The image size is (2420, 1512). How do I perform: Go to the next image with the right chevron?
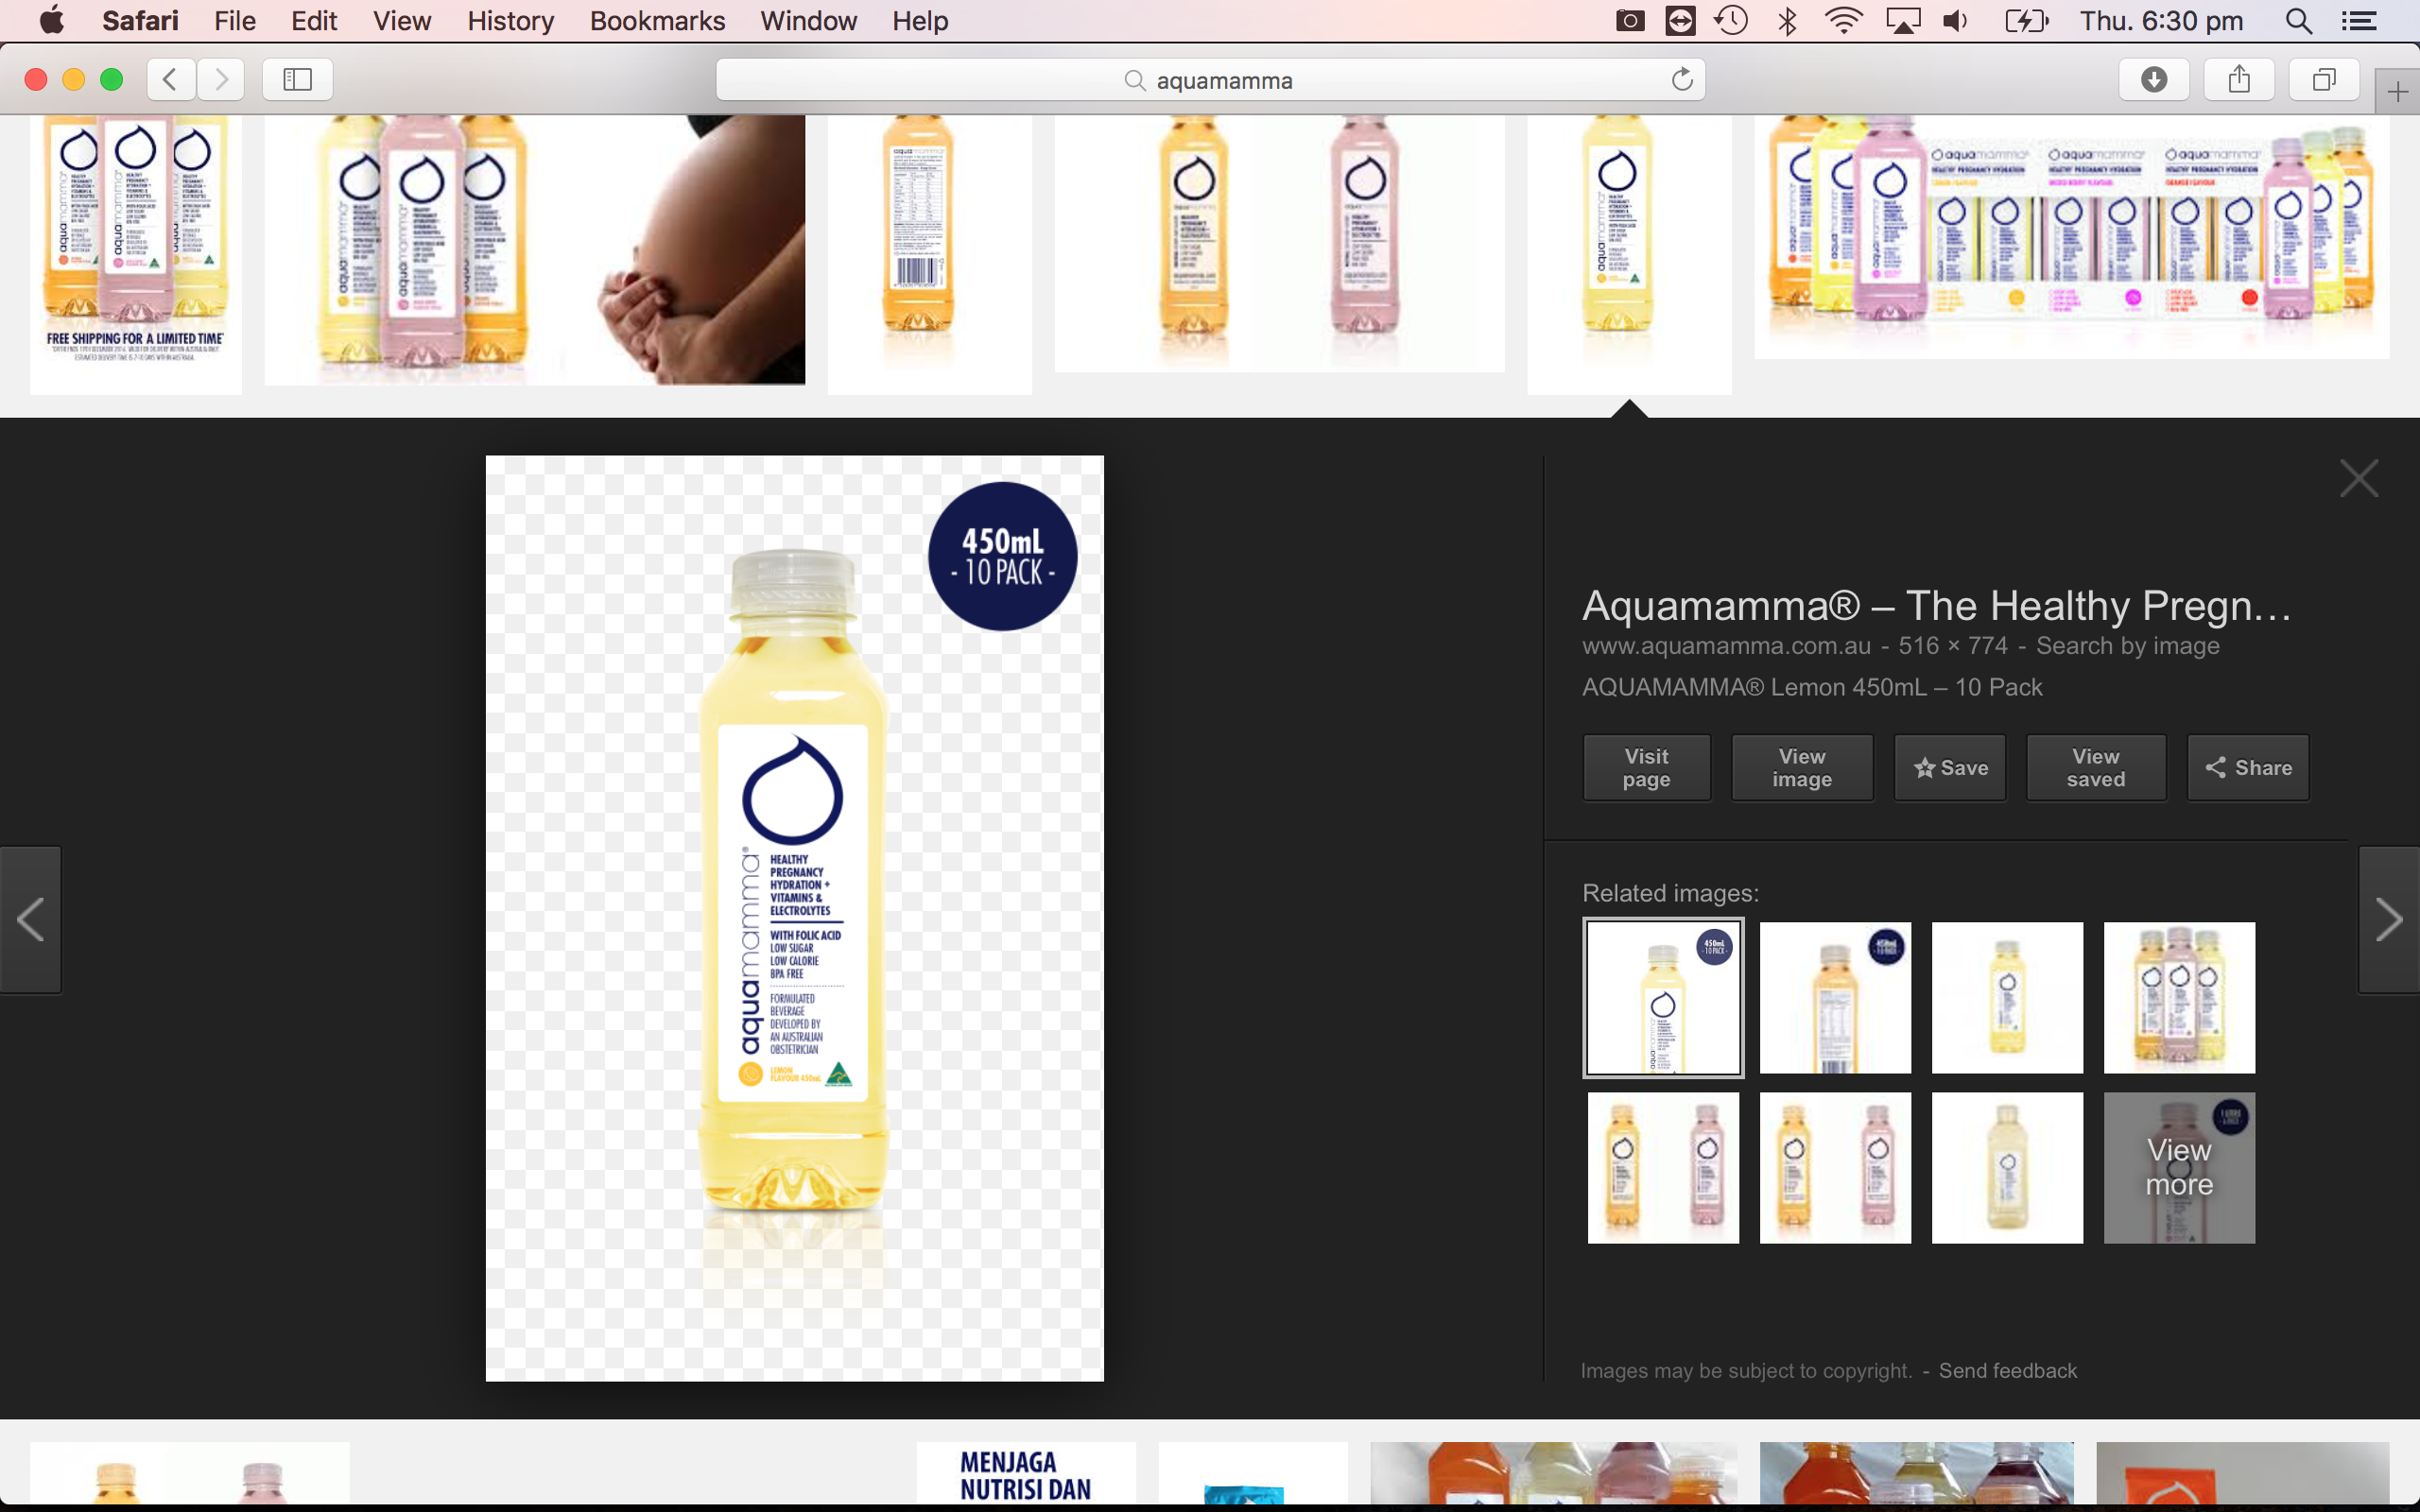coord(2389,920)
